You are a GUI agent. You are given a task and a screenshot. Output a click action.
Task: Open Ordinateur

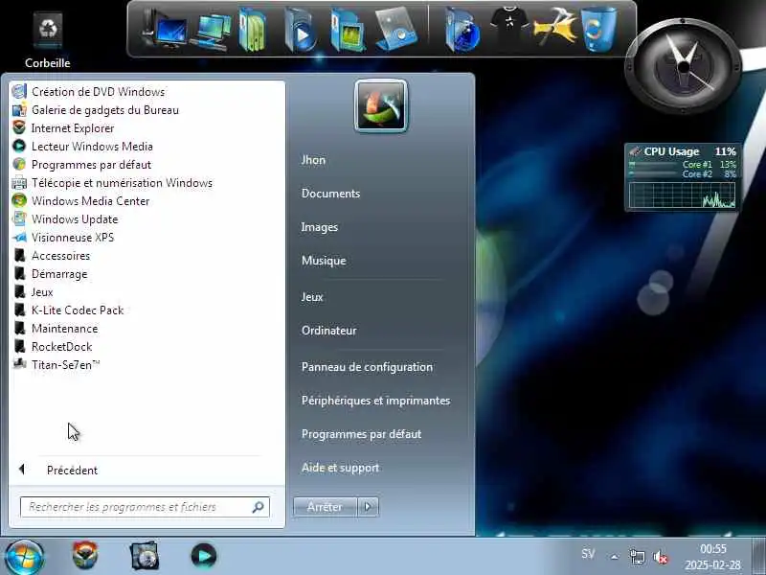[328, 331]
